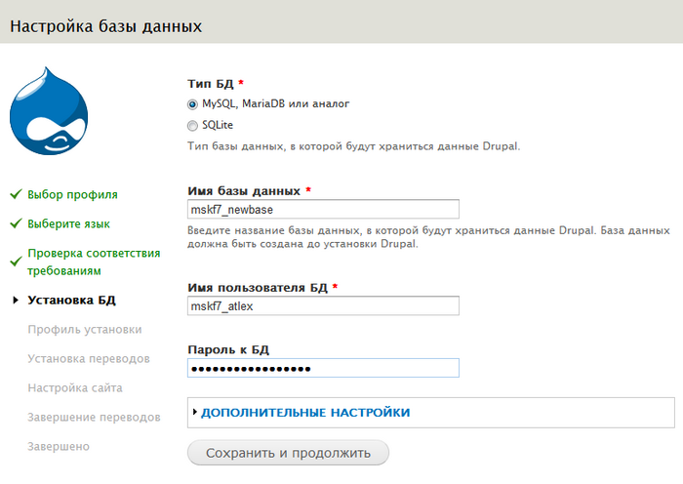Click the database username input field
This screenshot has height=484, width=683.
(323, 305)
